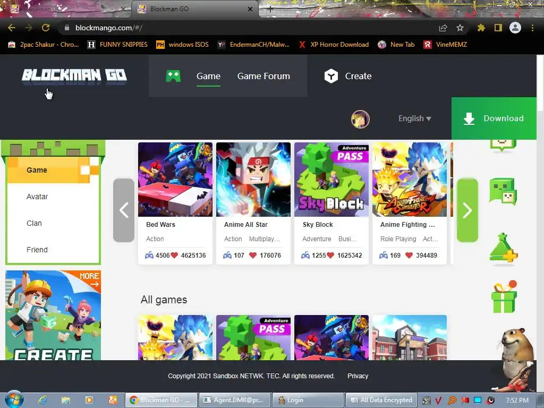Reload the page with refresh icon

(x=46, y=28)
